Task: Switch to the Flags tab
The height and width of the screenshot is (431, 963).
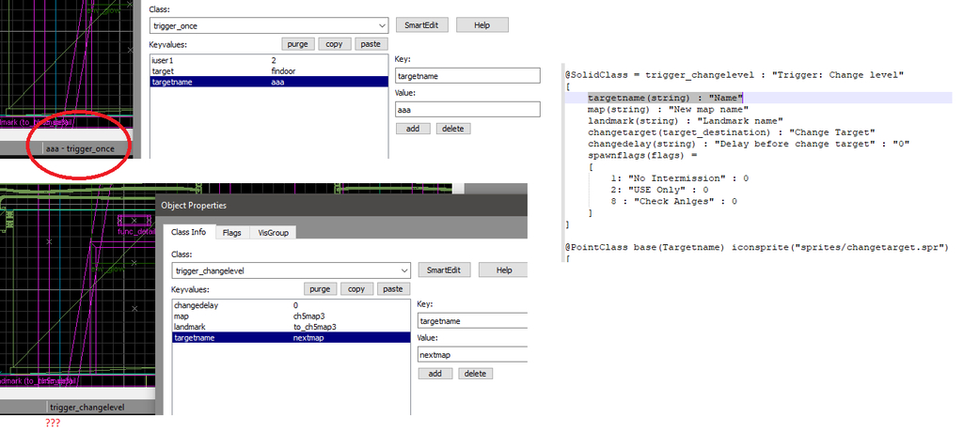Action: [x=231, y=232]
